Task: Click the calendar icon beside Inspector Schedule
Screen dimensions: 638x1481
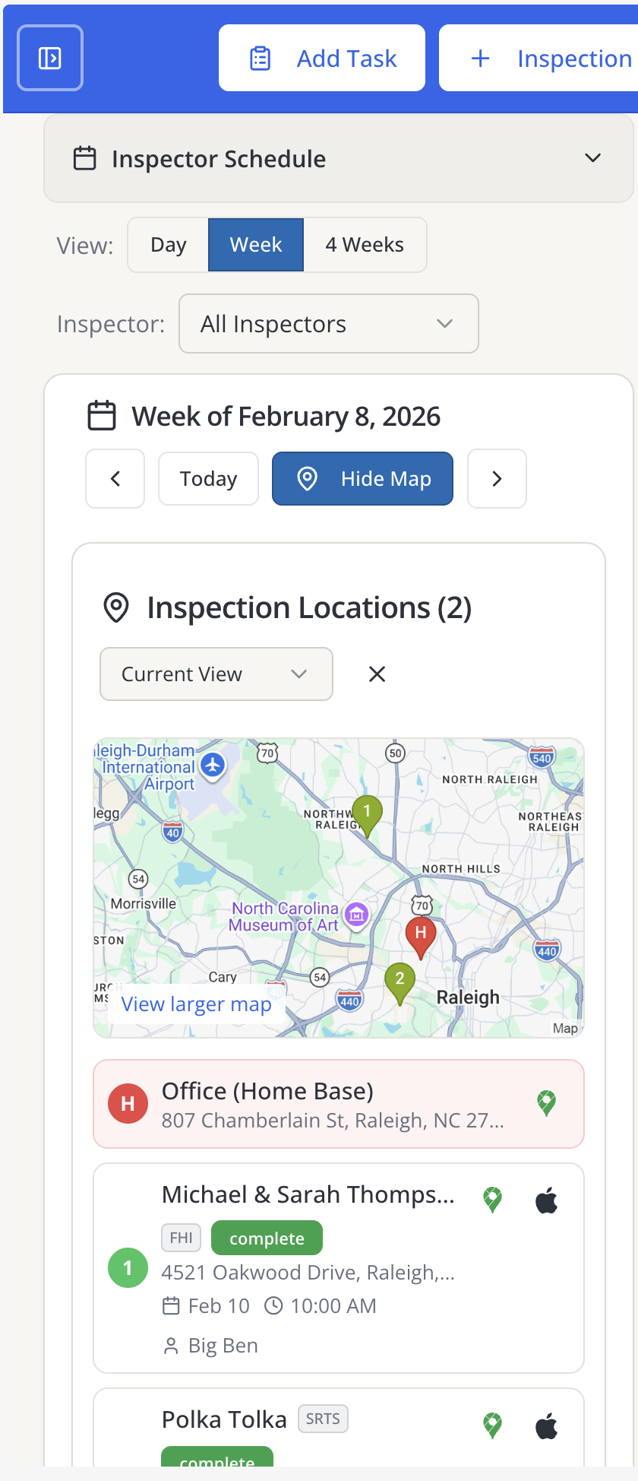Action: click(x=84, y=158)
